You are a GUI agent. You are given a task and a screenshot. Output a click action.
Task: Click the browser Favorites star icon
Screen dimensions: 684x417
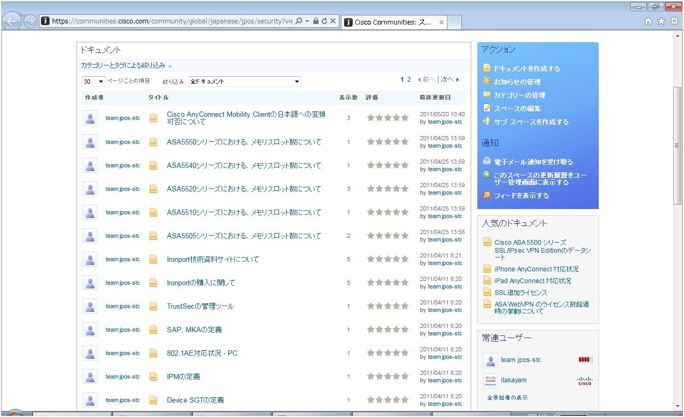pyautogui.click(x=661, y=21)
